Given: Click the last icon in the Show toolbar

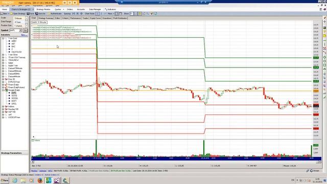Looking at the screenshot, I should click(155, 14).
